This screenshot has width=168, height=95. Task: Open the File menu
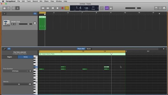[19, 1]
